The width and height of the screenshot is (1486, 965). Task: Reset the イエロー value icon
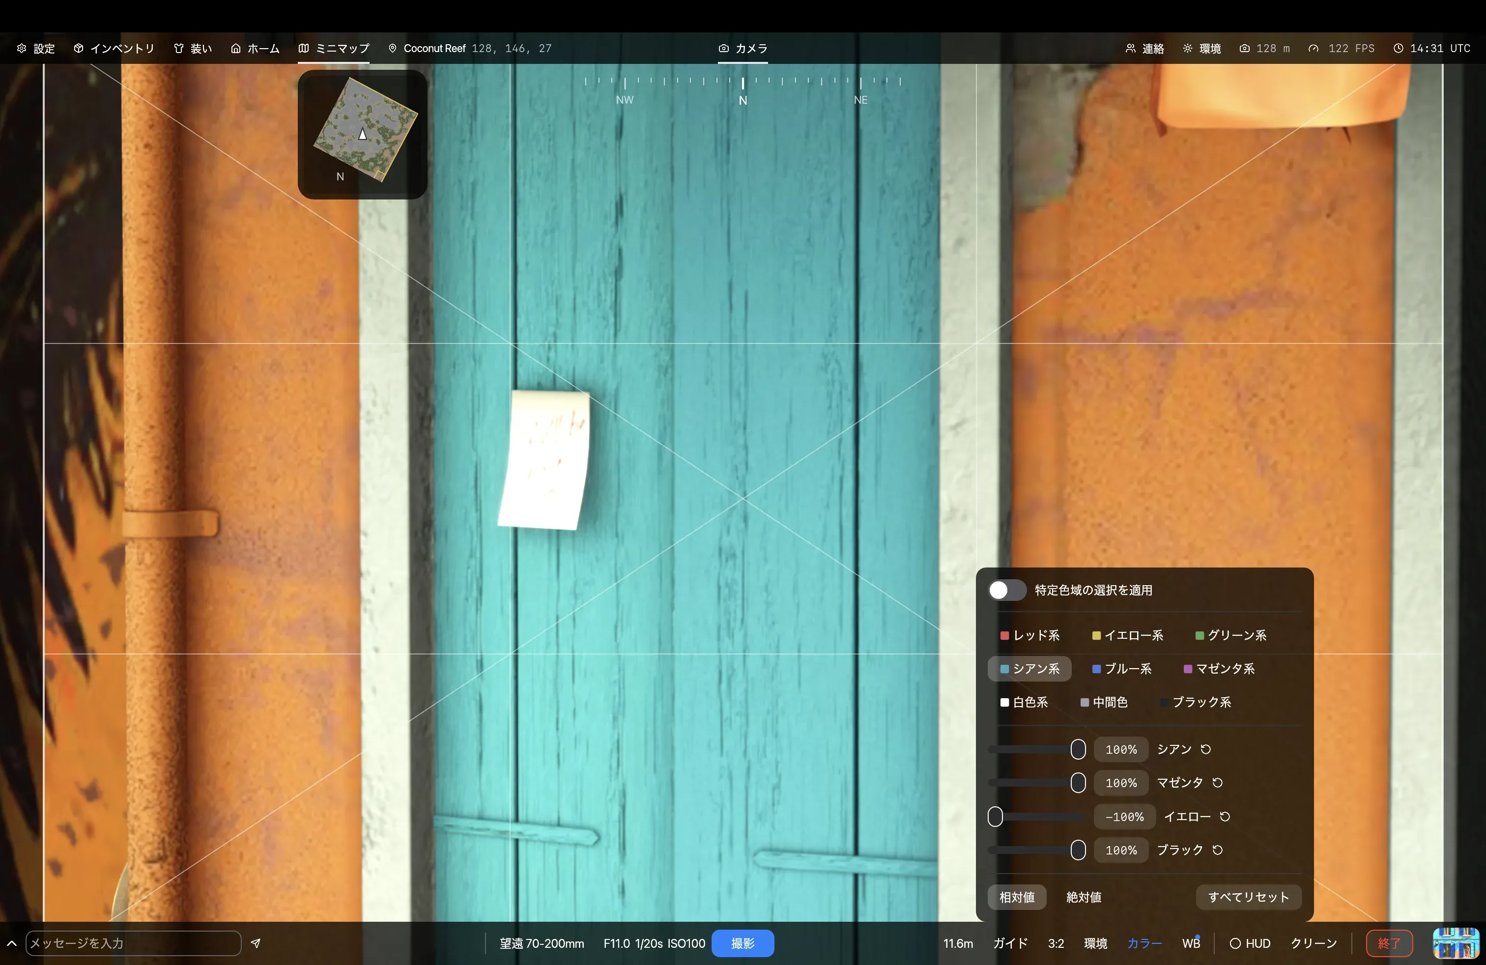click(x=1225, y=817)
